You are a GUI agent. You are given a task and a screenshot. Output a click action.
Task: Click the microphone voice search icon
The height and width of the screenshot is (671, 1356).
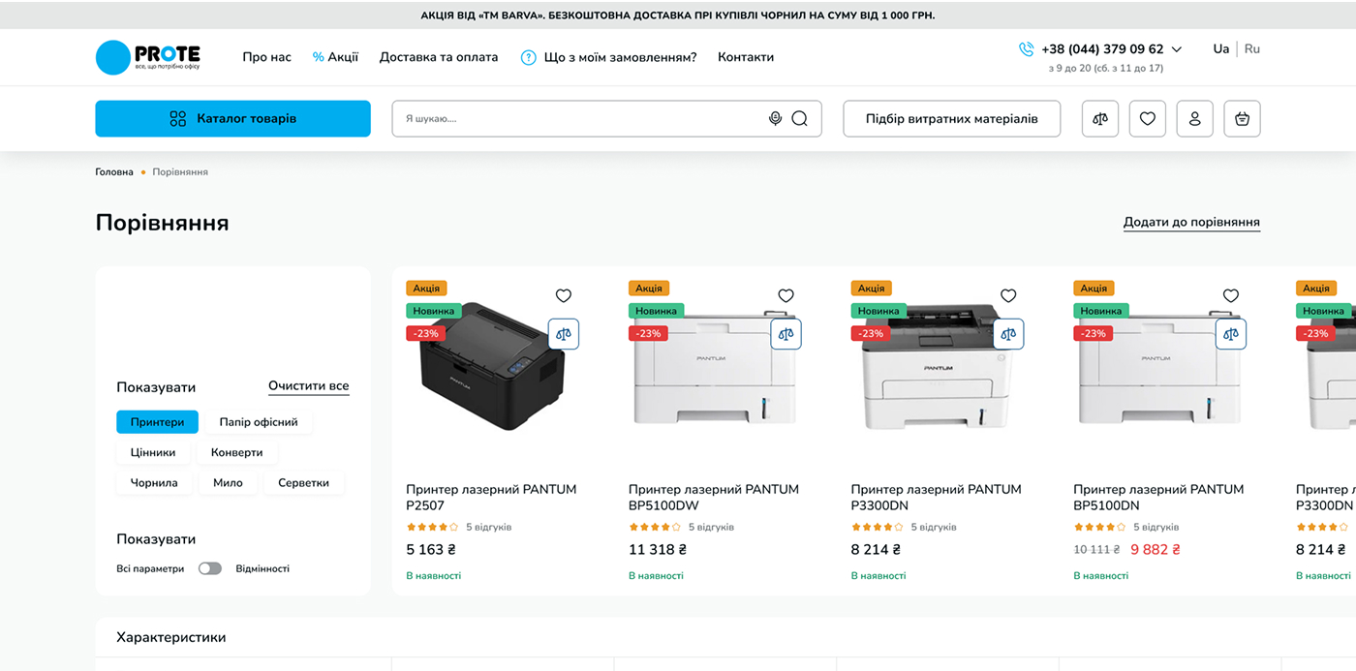point(775,118)
